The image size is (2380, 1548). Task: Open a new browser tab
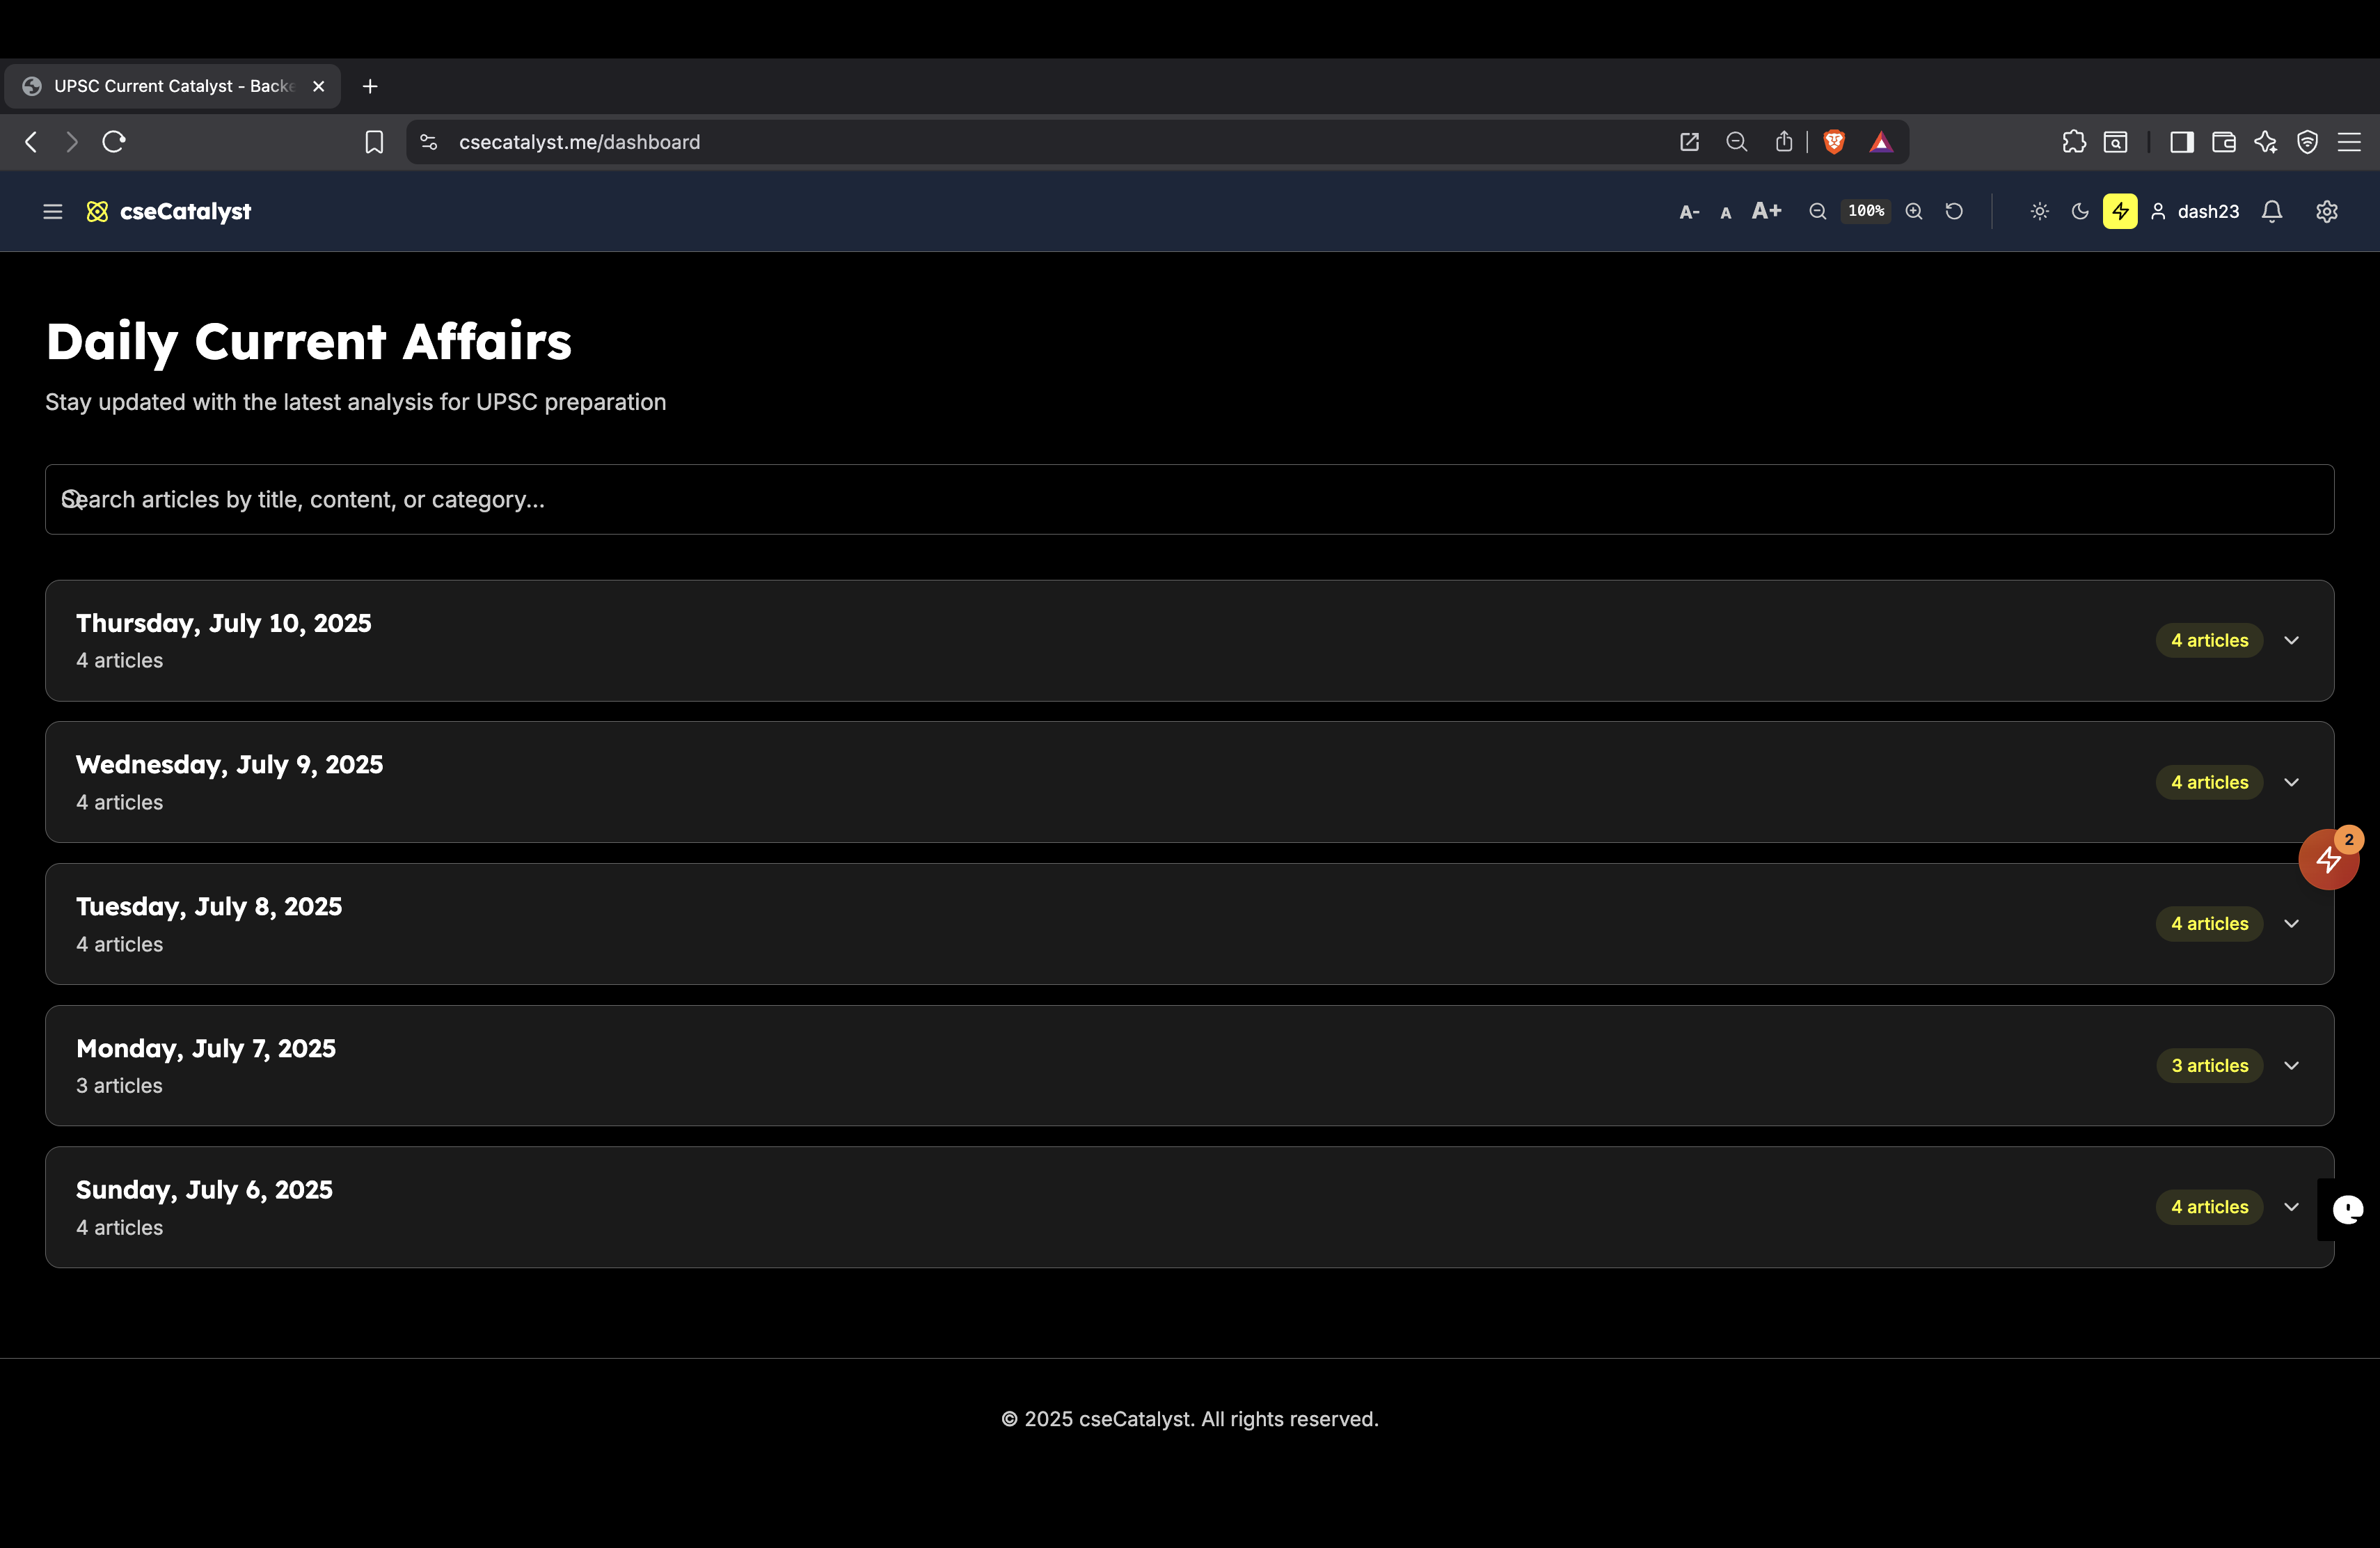pyautogui.click(x=370, y=86)
